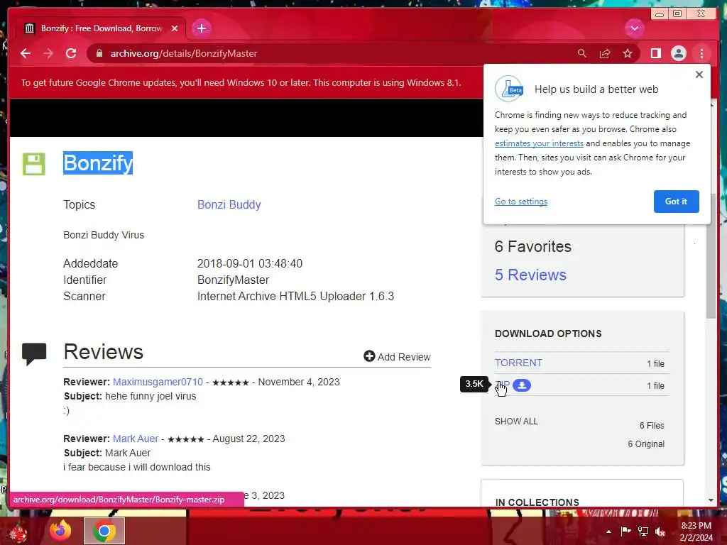Open the Chrome three-dot menu
Viewport: 727px width, 545px height.
point(701,53)
